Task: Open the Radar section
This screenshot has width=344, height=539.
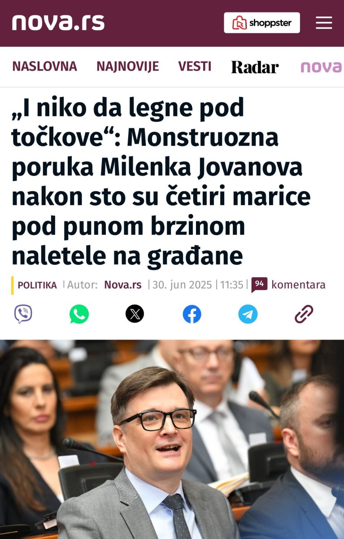Action: point(255,67)
